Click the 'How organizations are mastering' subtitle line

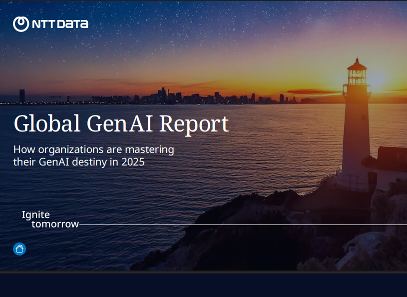[x=94, y=150]
